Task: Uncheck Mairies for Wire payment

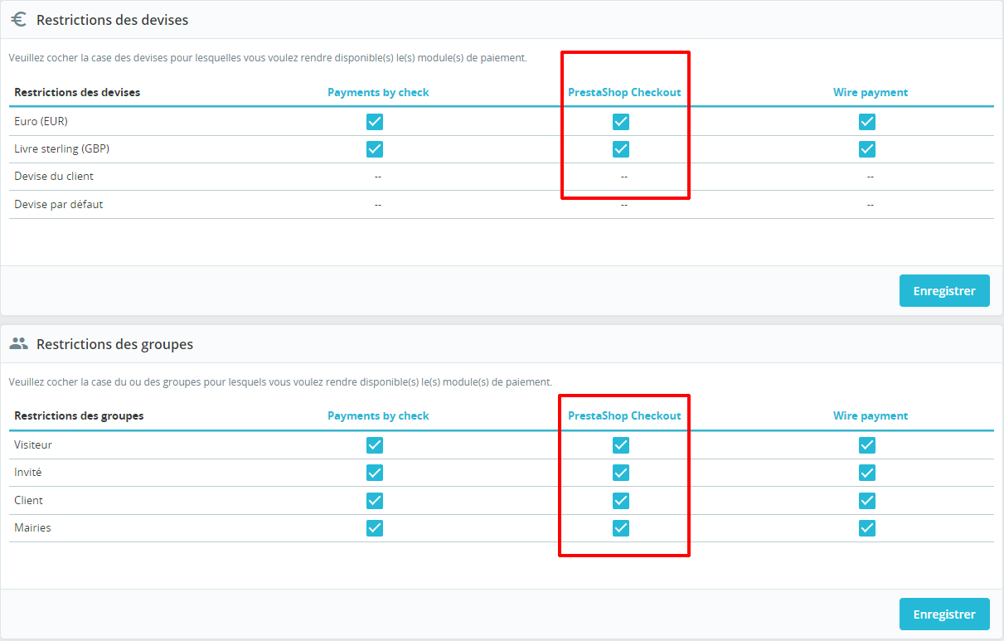Action: (867, 528)
